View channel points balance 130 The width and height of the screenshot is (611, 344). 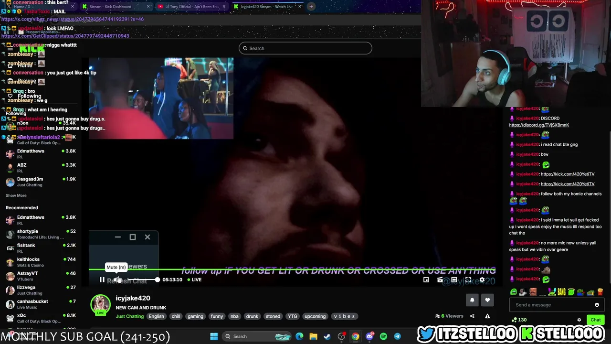pos(519,320)
